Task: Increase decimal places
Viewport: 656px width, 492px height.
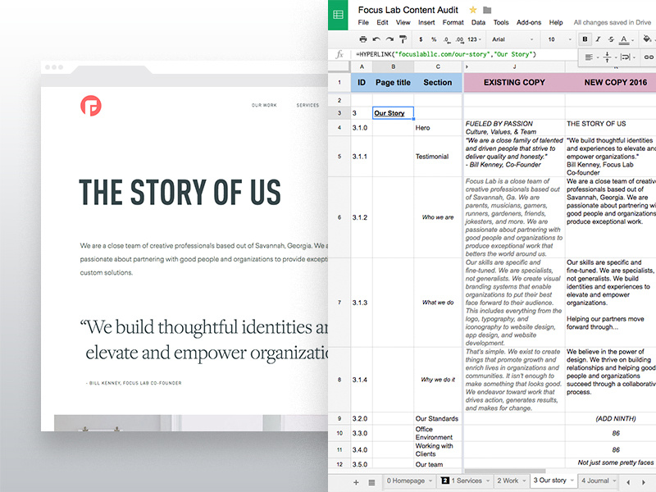Action: coord(460,39)
